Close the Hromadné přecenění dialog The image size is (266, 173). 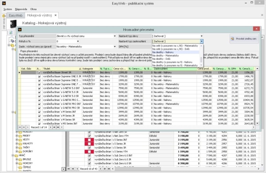click(x=256, y=29)
